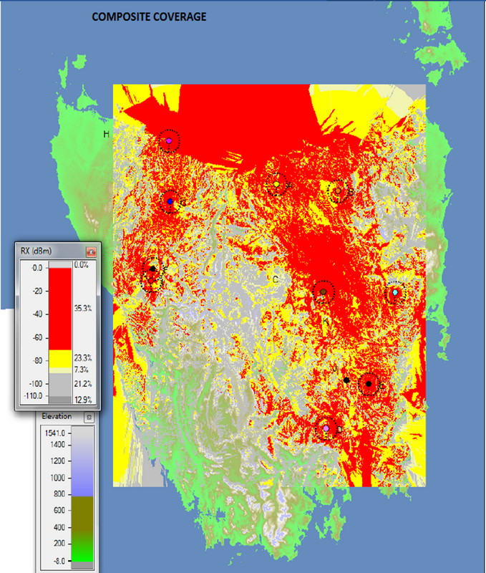The height and width of the screenshot is (573, 486).
Task: Select the brown site marker above K
Action: [x=324, y=292]
